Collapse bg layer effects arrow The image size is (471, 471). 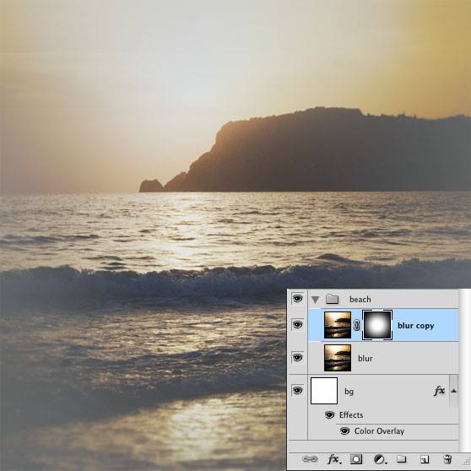click(x=454, y=391)
